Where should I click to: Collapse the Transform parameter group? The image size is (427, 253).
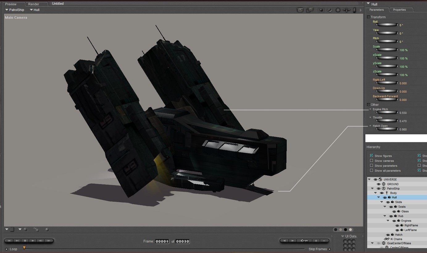(x=368, y=17)
